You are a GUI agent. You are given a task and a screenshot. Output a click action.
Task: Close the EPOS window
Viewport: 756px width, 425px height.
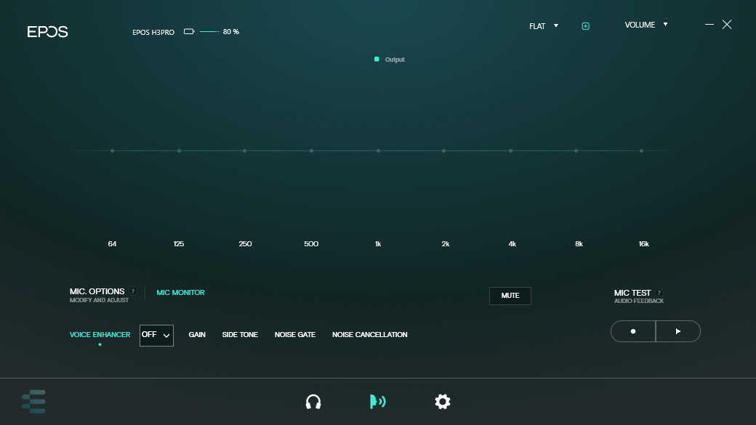727,25
